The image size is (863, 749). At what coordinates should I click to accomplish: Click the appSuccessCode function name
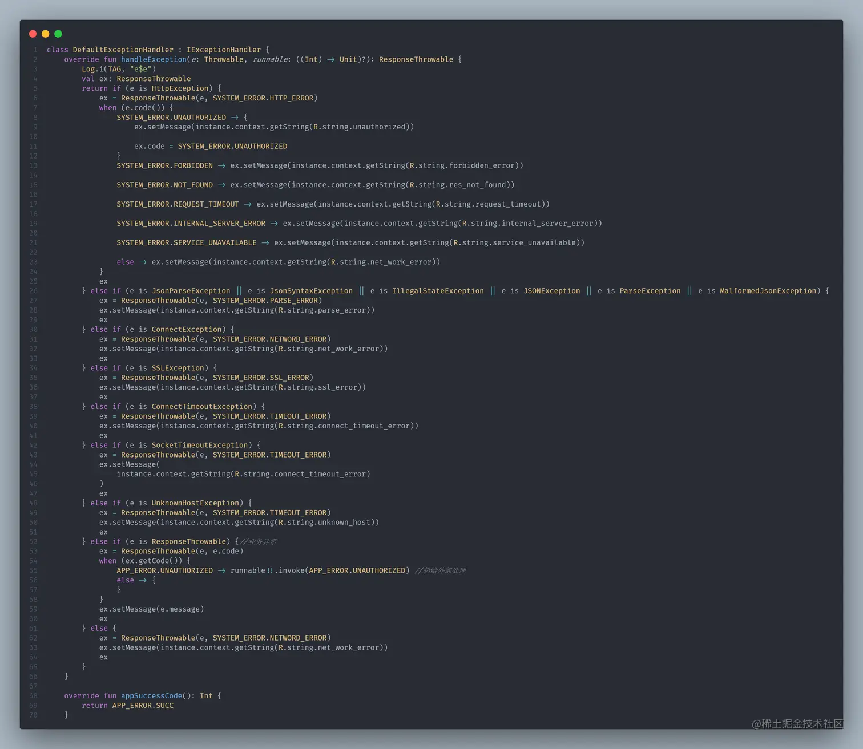[x=151, y=696]
